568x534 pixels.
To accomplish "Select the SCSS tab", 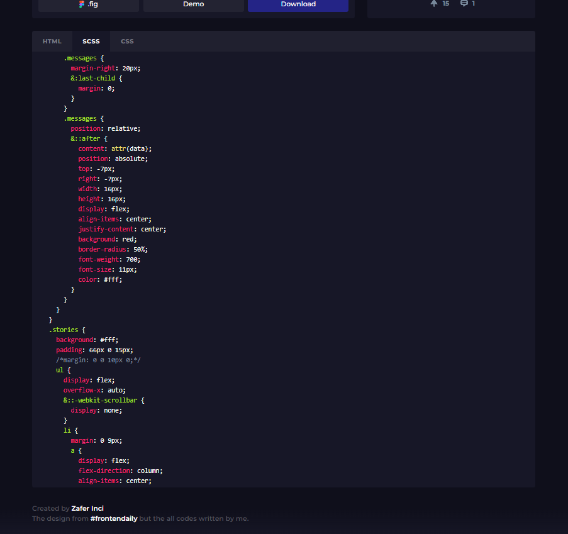I will 91,42.
